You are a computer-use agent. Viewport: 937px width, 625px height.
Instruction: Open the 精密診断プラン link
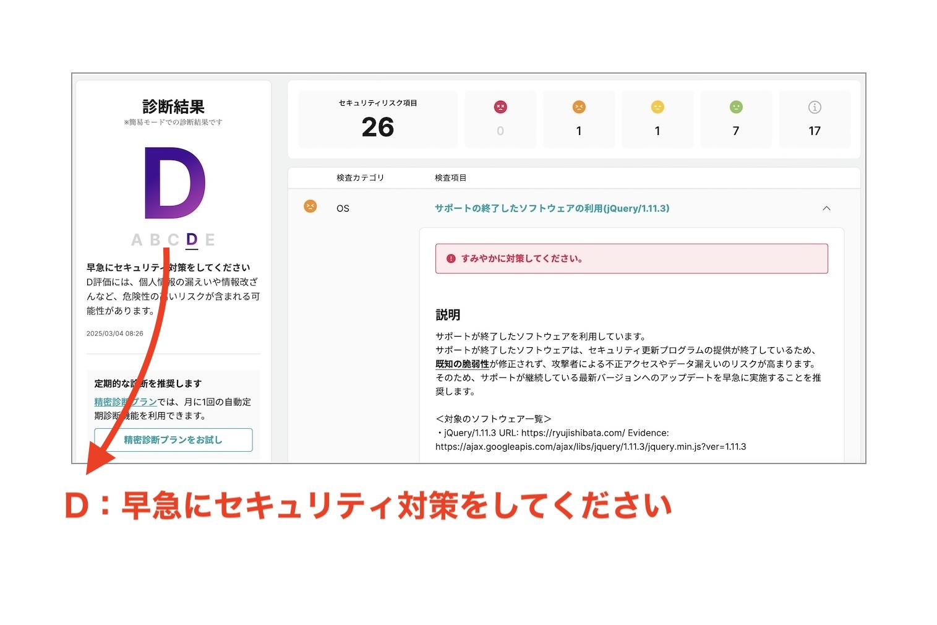tap(125, 402)
